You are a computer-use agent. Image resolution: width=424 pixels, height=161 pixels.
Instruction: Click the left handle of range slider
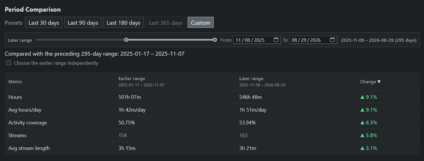[x=126, y=40]
